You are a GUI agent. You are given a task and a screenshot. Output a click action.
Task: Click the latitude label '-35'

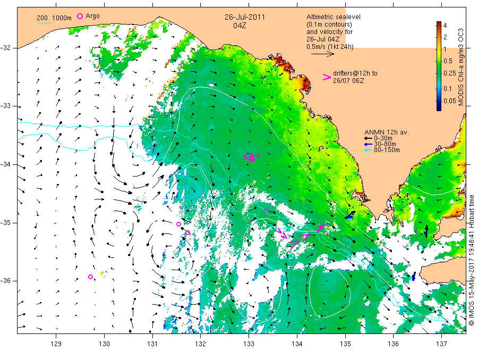5,222
